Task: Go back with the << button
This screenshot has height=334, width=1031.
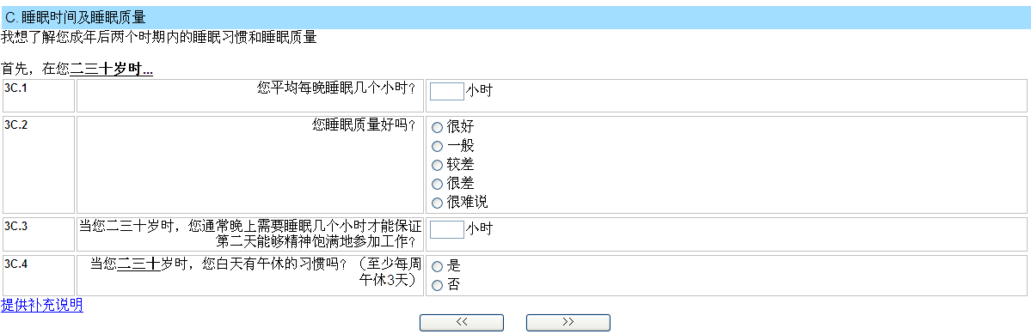Action: [x=462, y=322]
